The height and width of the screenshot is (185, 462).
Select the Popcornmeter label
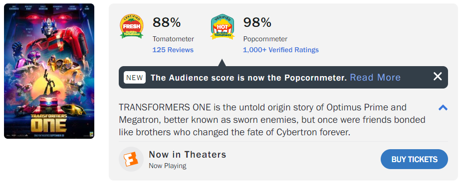pyautogui.click(x=265, y=39)
